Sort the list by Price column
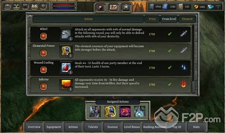225x133 pixels. [x=152, y=19]
